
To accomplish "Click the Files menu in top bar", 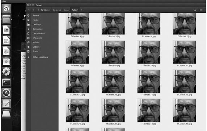I will 4,1.
